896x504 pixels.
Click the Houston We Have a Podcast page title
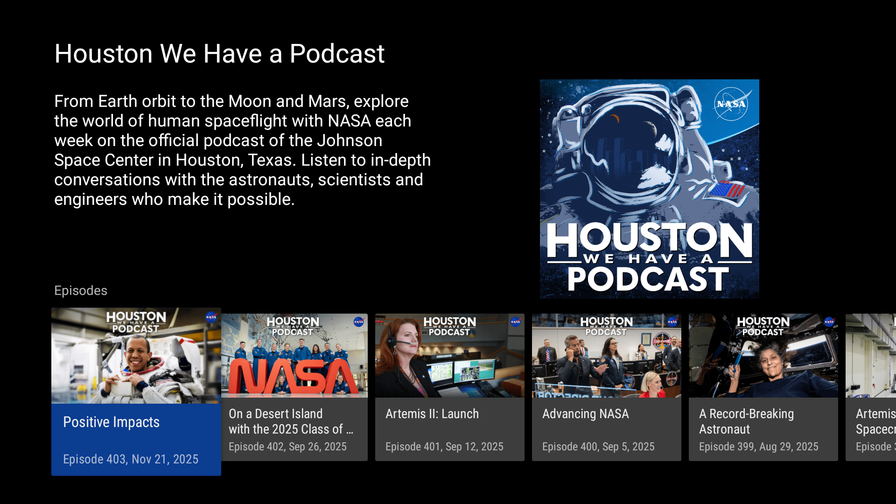[219, 54]
